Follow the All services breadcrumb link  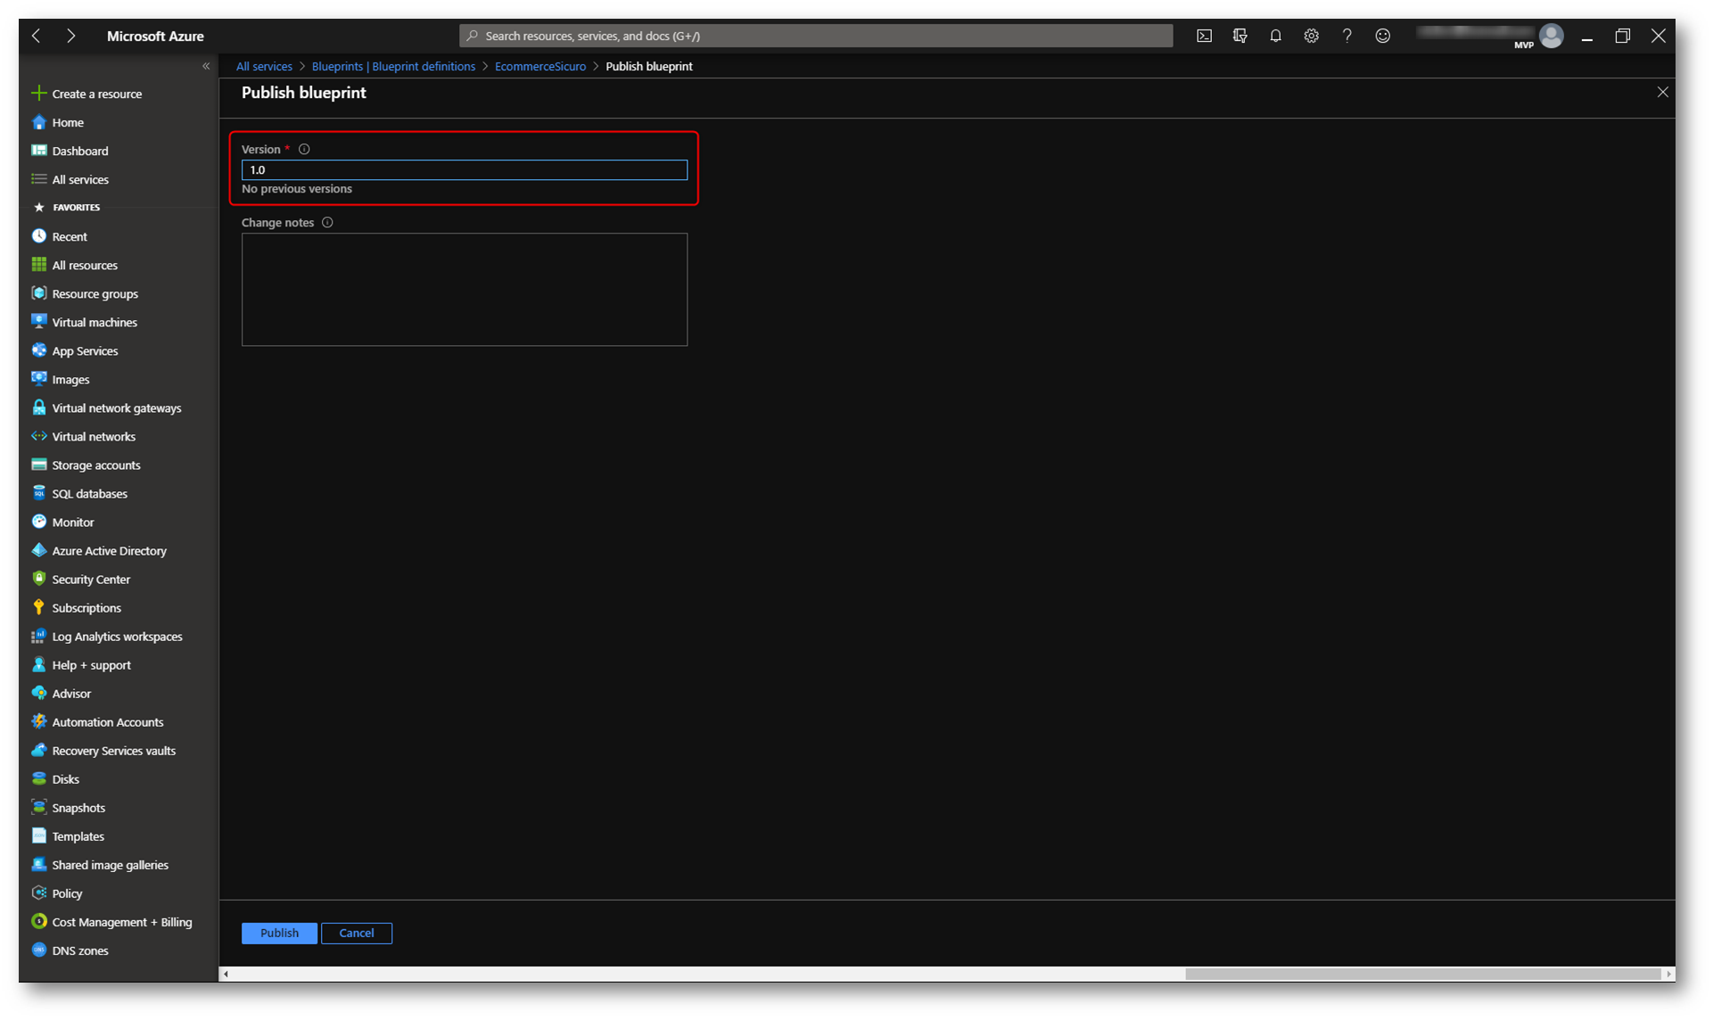point(264,66)
